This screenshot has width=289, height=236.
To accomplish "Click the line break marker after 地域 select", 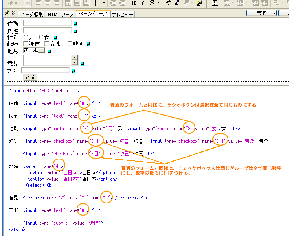I will (50, 52).
